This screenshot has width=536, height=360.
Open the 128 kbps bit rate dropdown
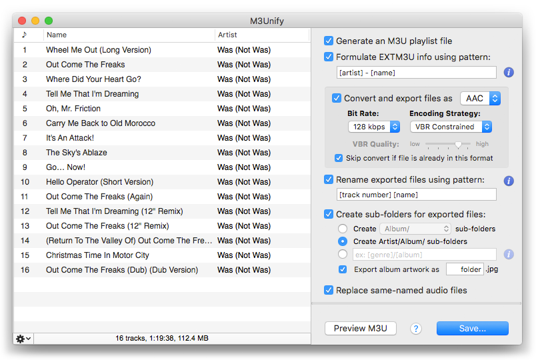[374, 127]
